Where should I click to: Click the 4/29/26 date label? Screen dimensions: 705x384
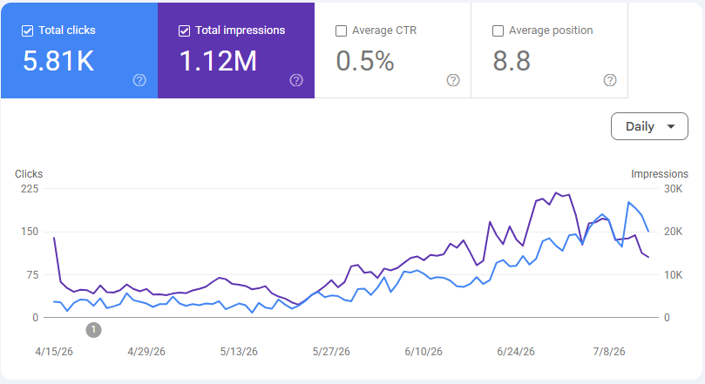146,352
